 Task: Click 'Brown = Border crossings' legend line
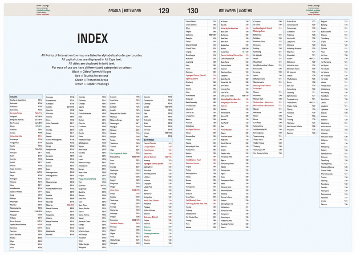(92, 84)
